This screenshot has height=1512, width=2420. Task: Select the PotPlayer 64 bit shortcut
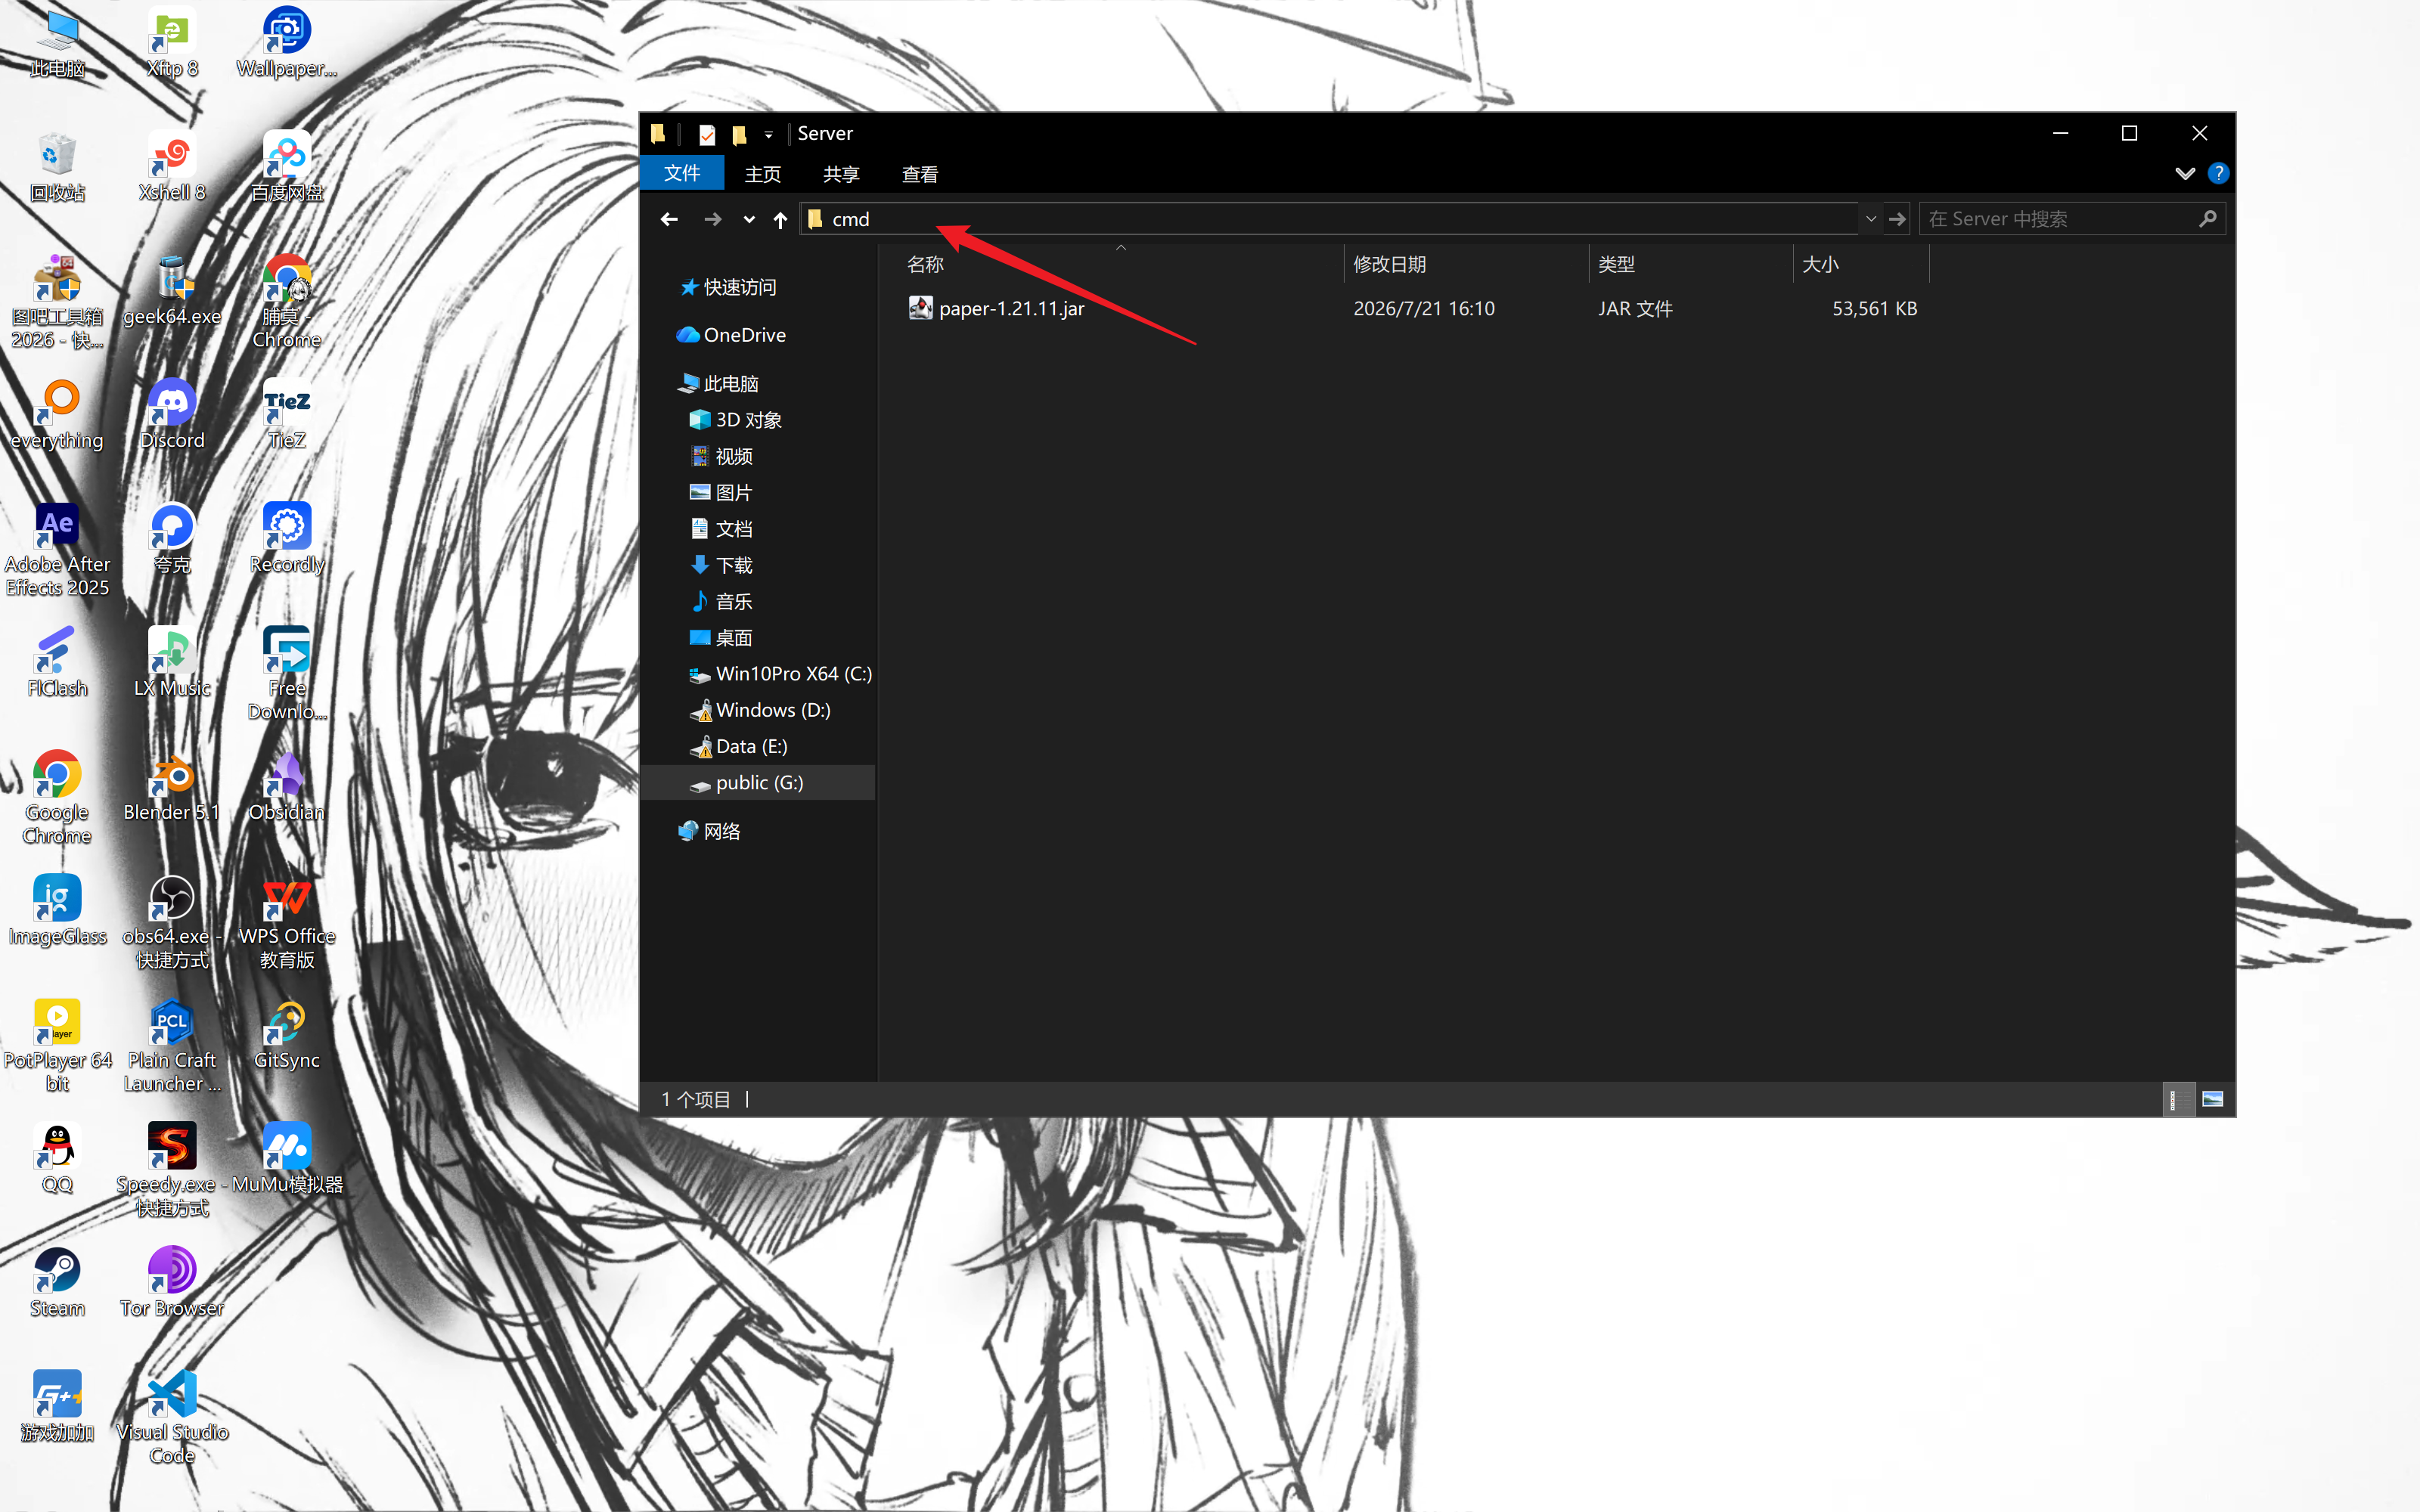(x=57, y=1046)
